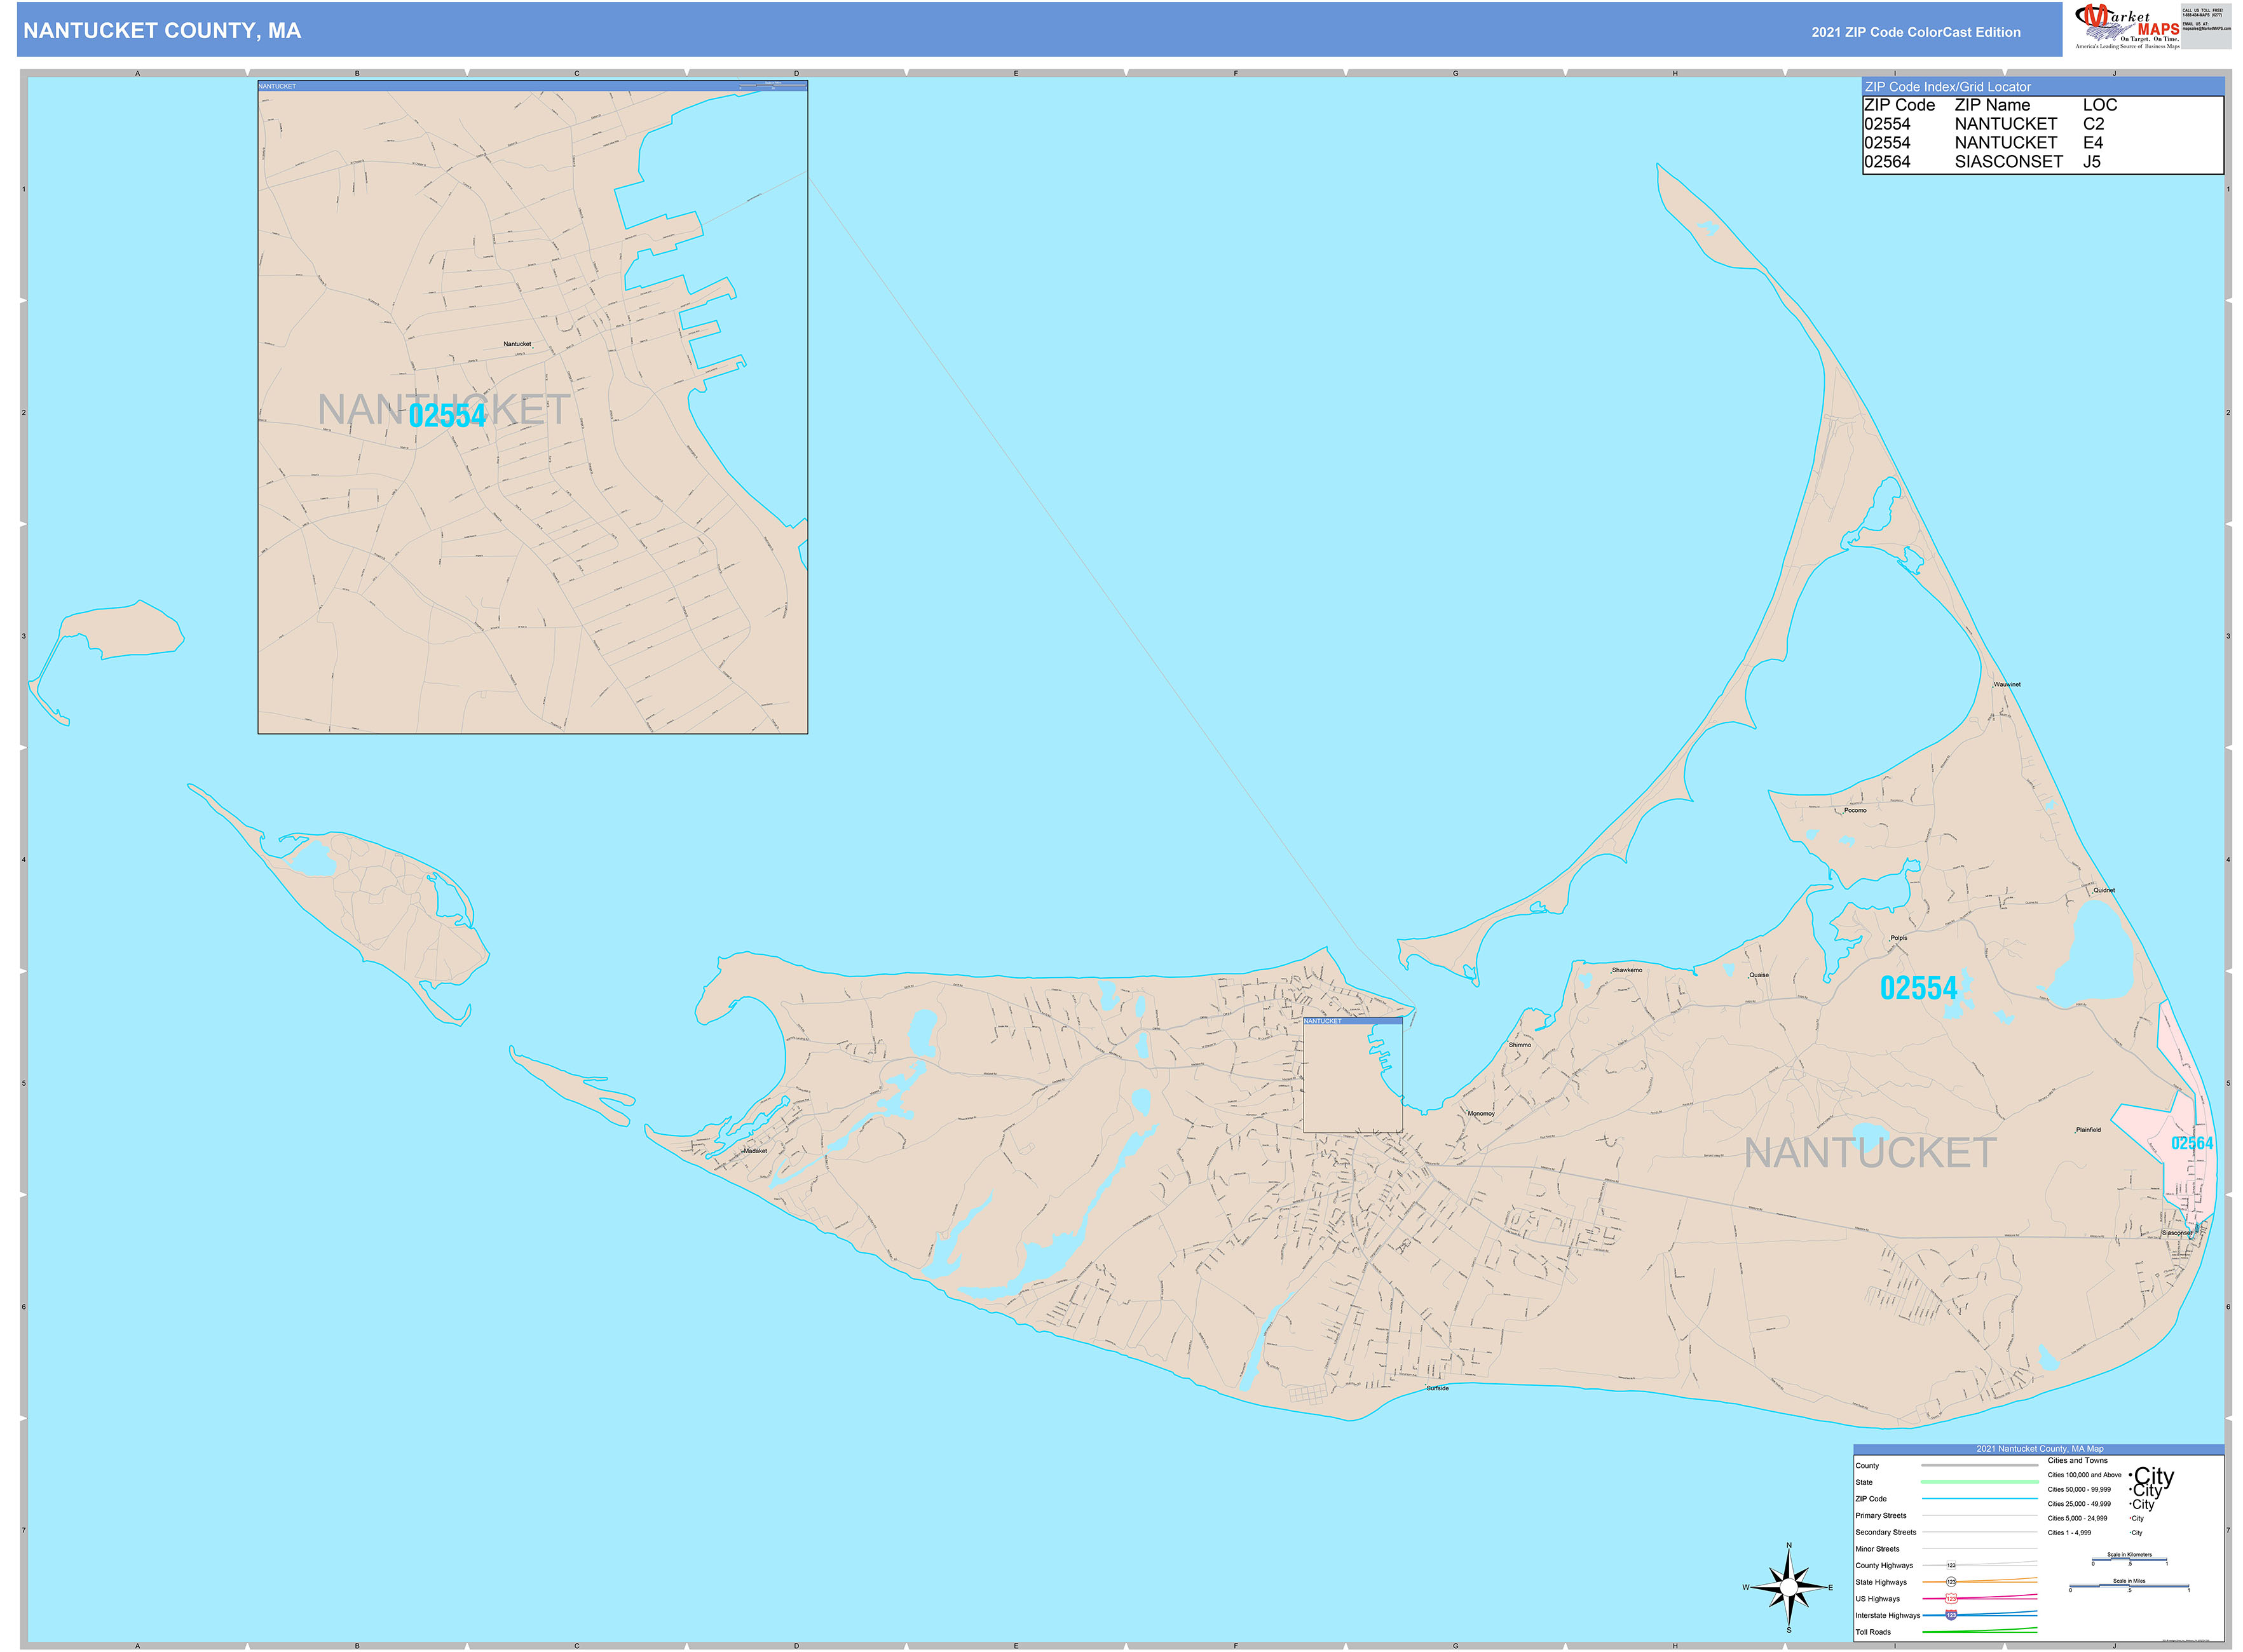Click the Scale in Kilometers bar
Image resolution: width=2243 pixels, height=1652 pixels.
click(x=2130, y=1560)
